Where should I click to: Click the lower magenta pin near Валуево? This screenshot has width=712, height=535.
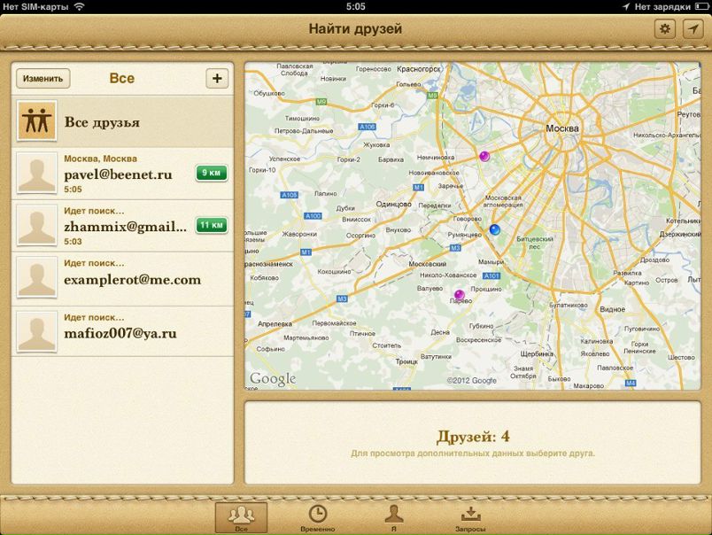pyautogui.click(x=459, y=295)
